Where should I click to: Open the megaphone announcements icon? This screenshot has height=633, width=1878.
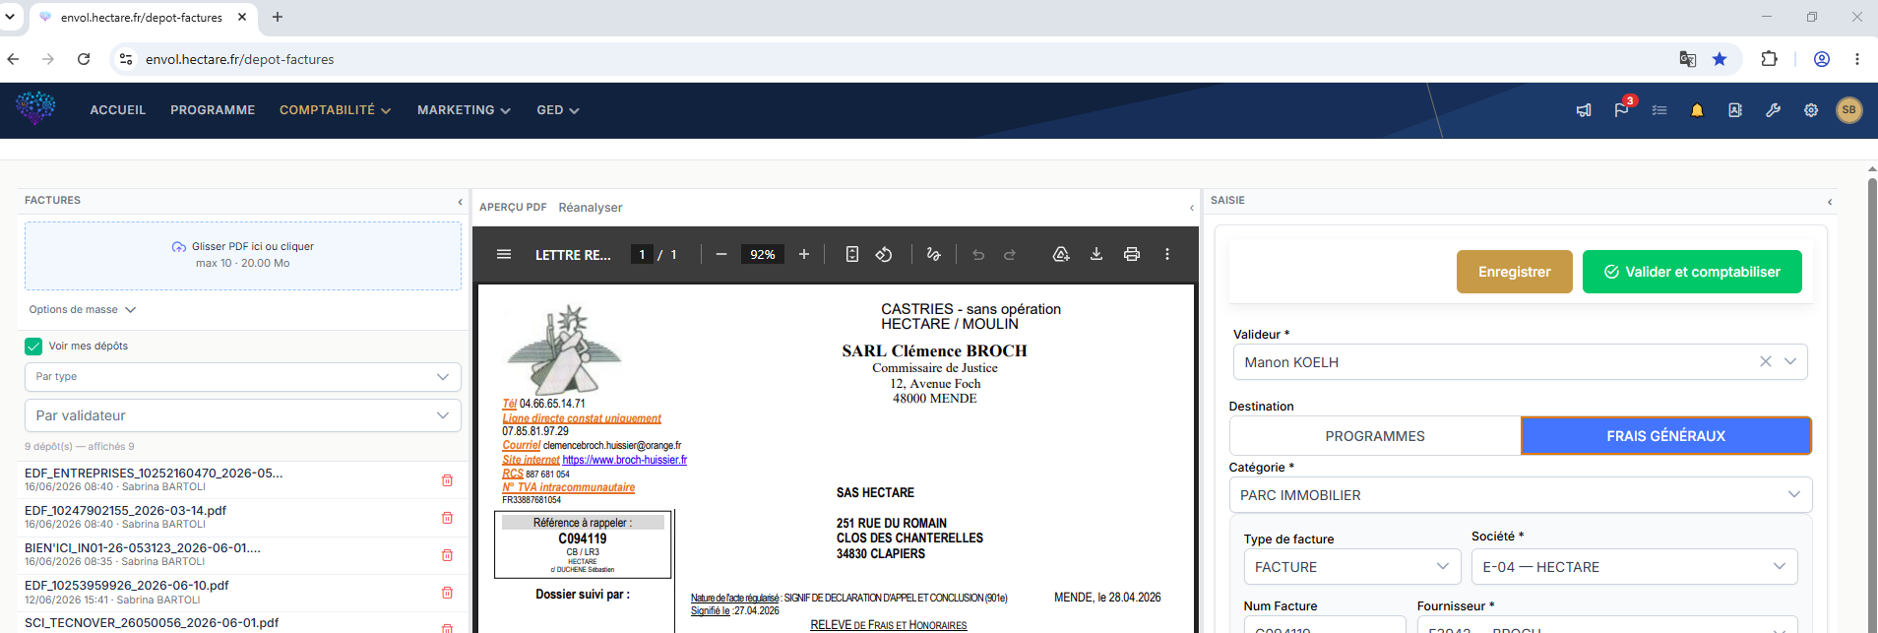click(1584, 110)
